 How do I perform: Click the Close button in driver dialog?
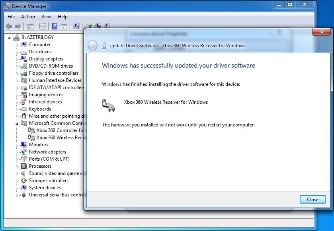313,200
